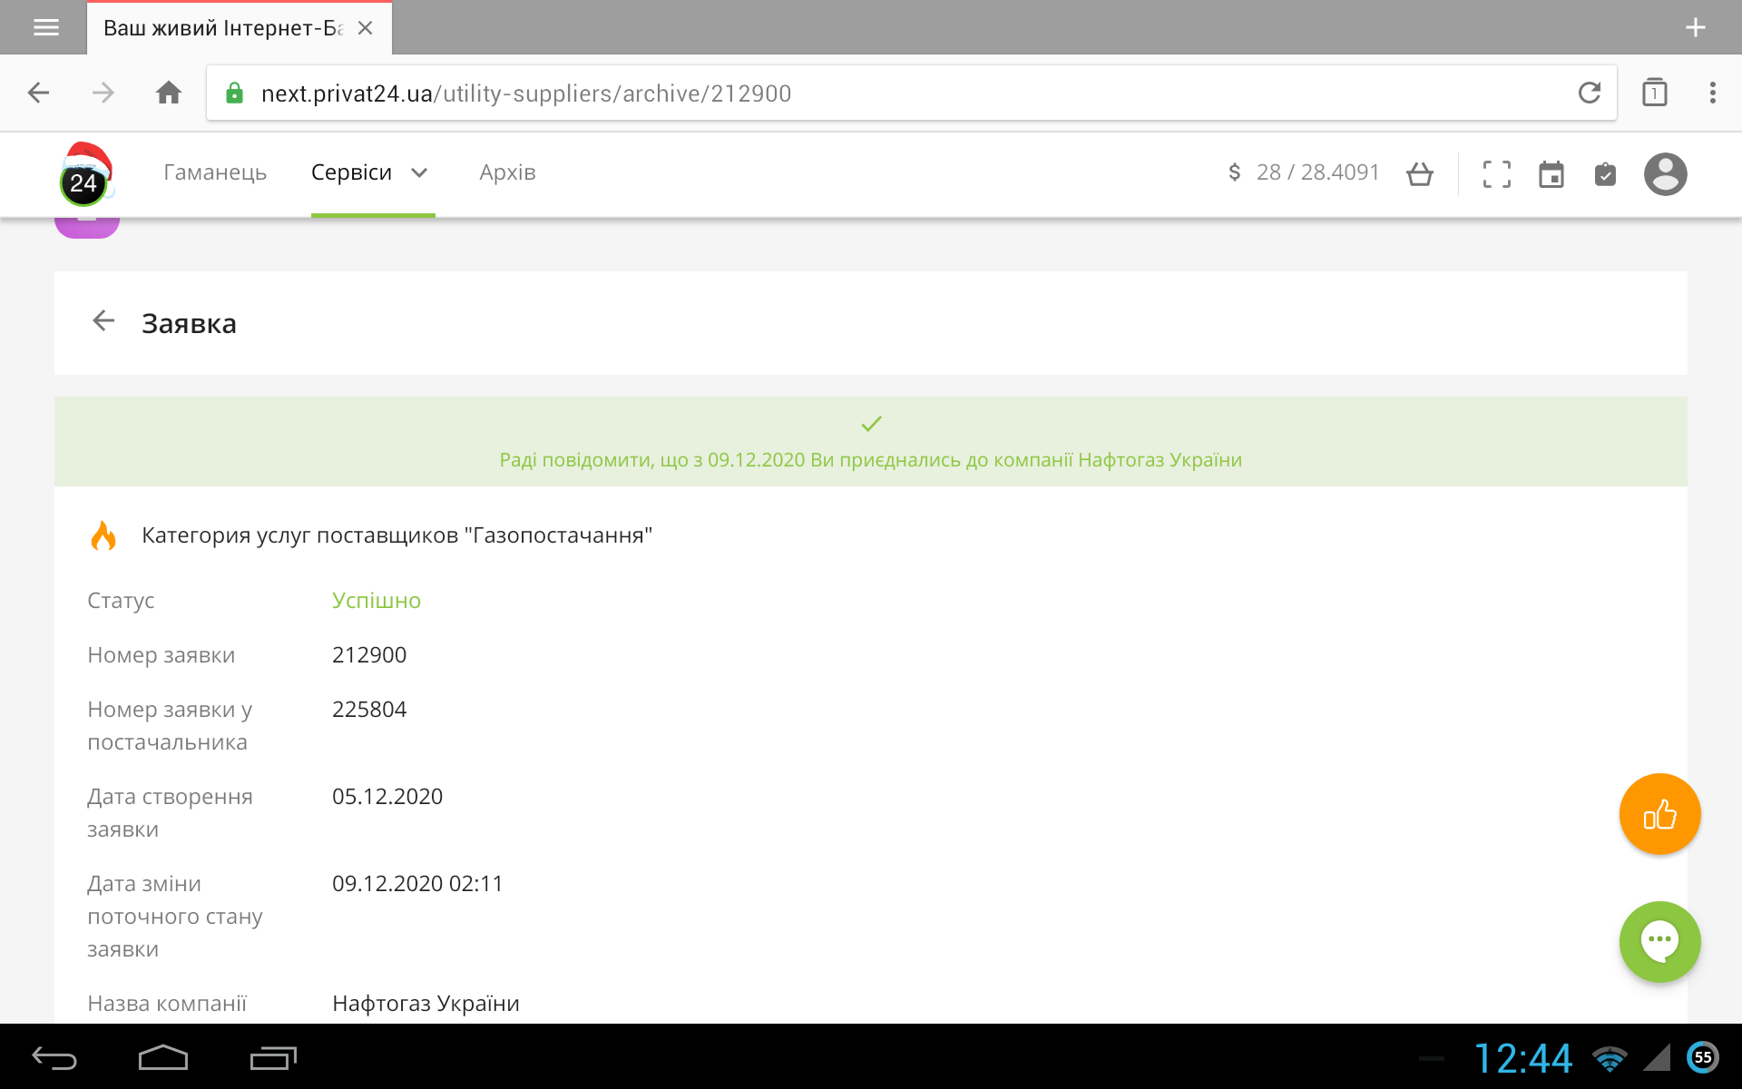Viewport: 1742px width, 1089px height.
Task: Select company name Нафтогаз України
Action: tap(426, 1004)
